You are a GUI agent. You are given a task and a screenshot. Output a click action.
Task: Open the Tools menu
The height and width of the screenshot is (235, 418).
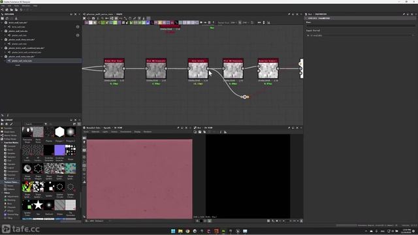click(x=16, y=6)
